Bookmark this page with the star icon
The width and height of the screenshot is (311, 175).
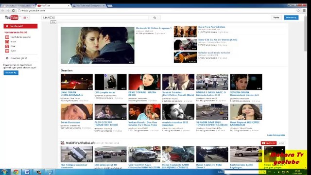[x=298, y=11]
